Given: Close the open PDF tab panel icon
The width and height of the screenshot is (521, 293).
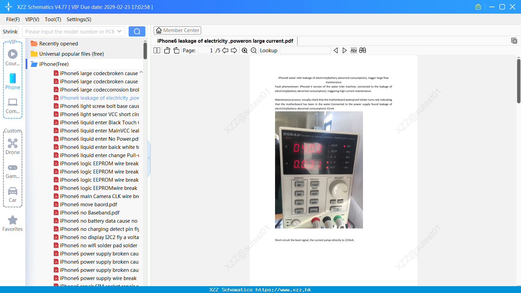Looking at the screenshot, I should coord(514,41).
